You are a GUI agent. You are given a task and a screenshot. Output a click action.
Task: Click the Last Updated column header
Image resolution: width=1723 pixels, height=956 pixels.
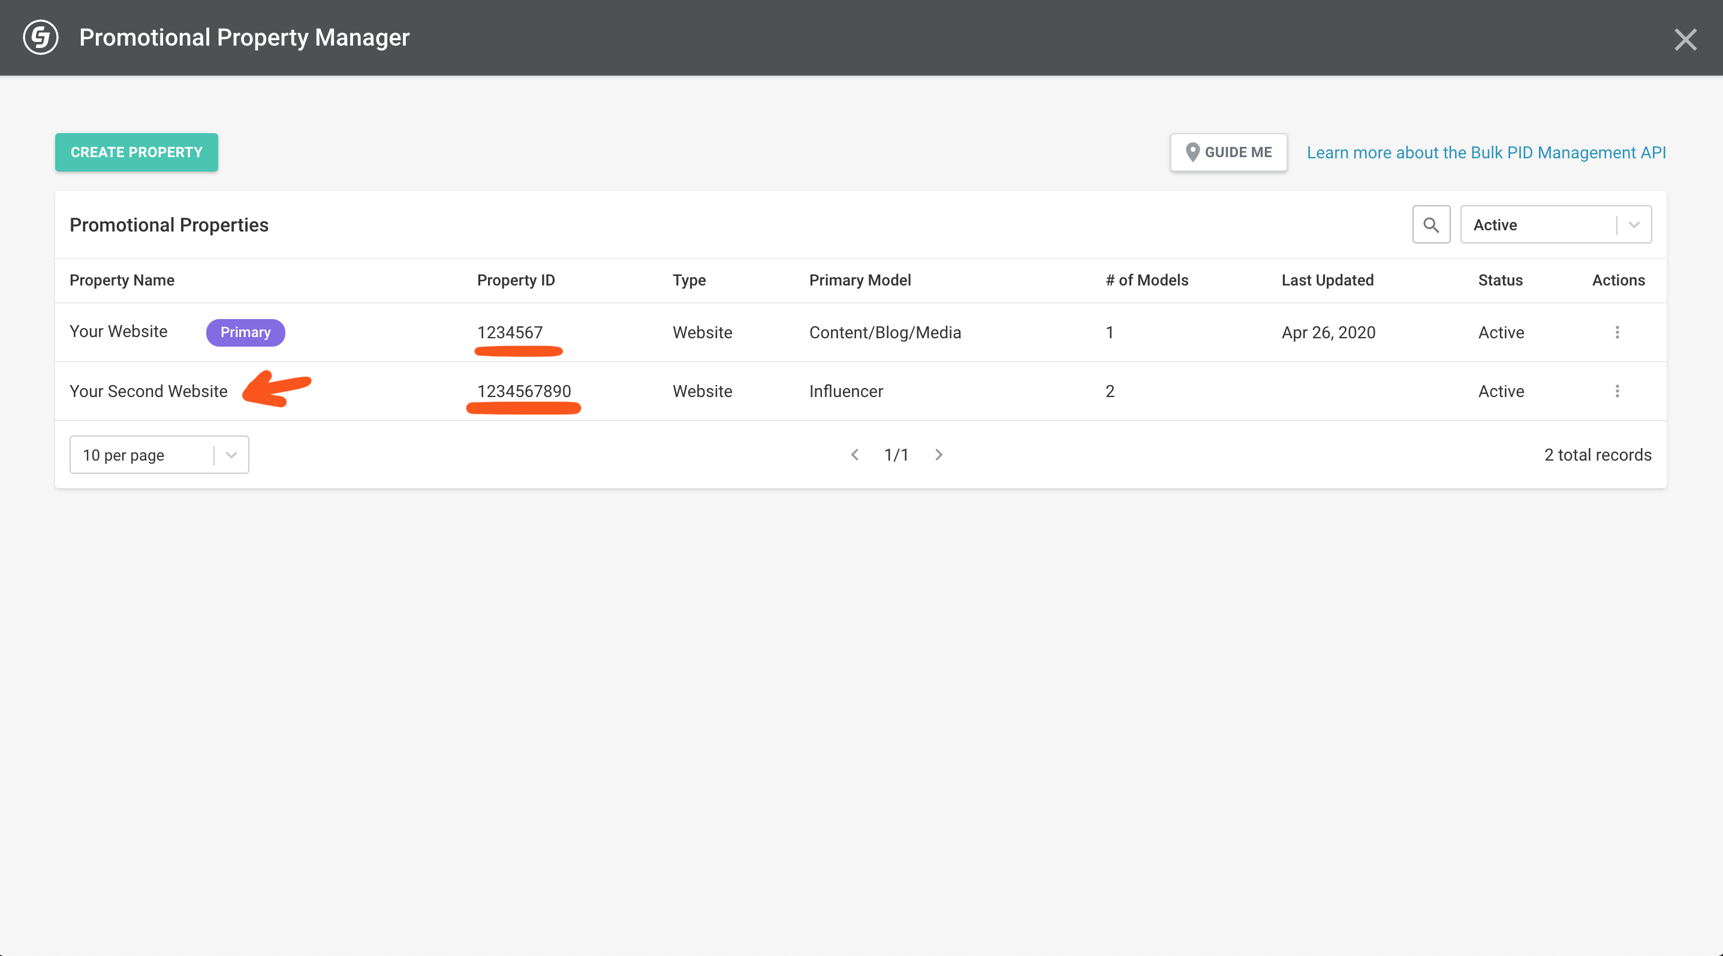pyautogui.click(x=1327, y=280)
